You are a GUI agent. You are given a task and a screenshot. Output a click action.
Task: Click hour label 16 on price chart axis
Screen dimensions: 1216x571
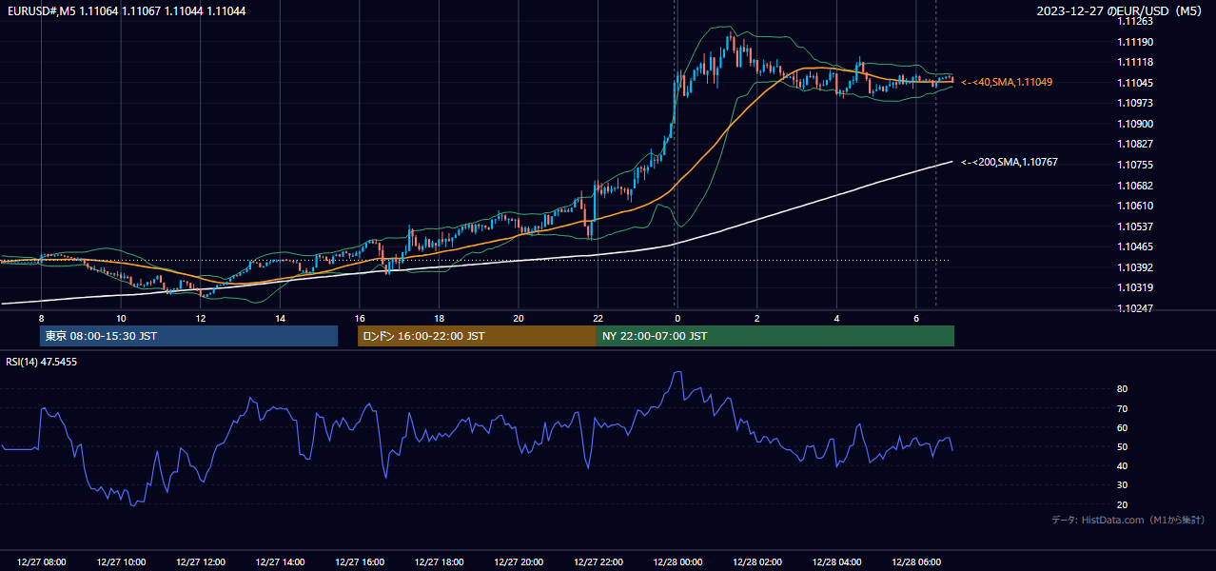pos(360,318)
